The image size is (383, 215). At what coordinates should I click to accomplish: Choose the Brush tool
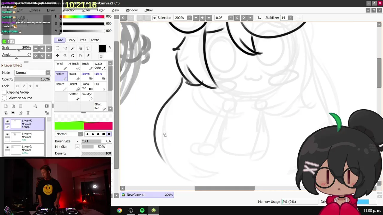click(87, 66)
